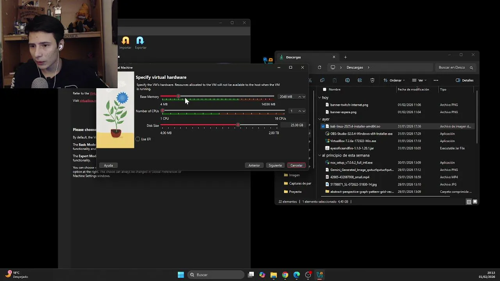Click the share icon in Explorer toolbar
Screen dimensions: 500x281
coord(360,80)
